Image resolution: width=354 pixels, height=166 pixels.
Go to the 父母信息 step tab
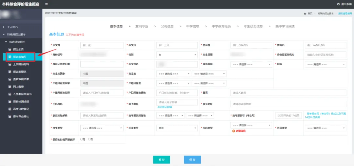coord(167,26)
